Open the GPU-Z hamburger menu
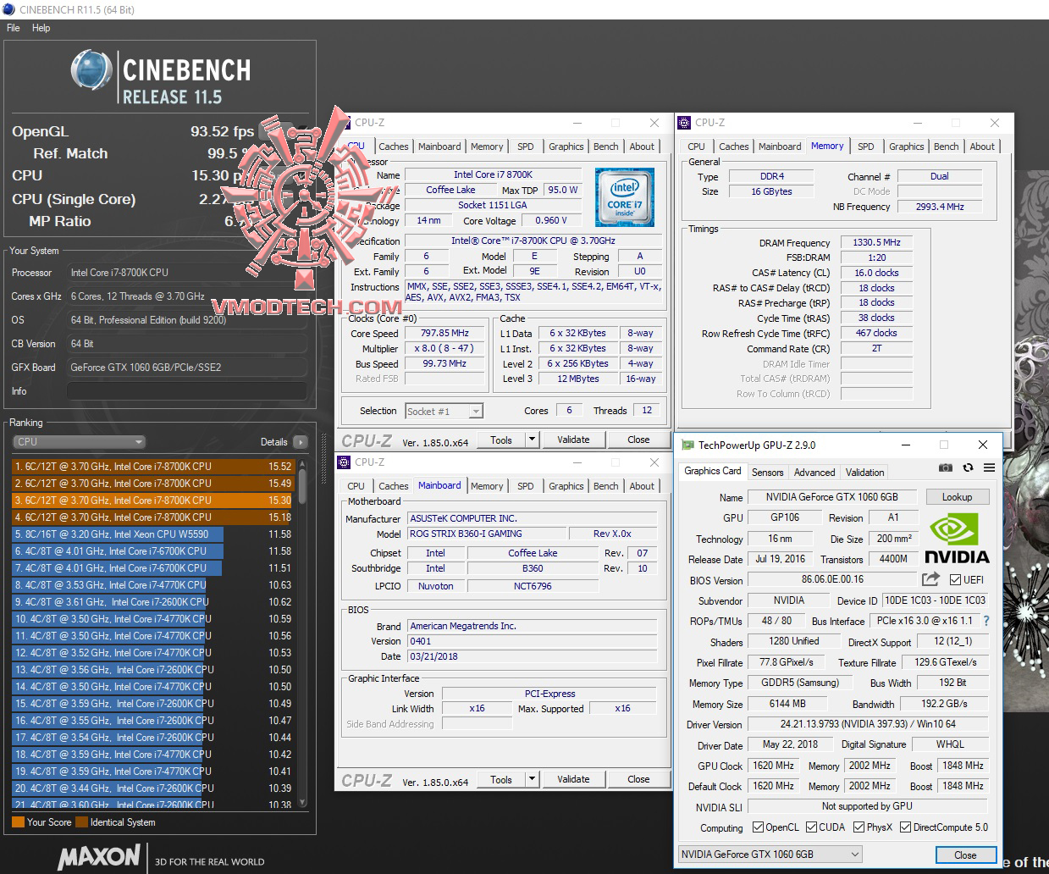This screenshot has width=1049, height=874. pos(989,467)
